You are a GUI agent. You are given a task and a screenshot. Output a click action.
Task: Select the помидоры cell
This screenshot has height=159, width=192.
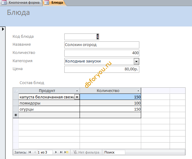[x=49, y=103]
